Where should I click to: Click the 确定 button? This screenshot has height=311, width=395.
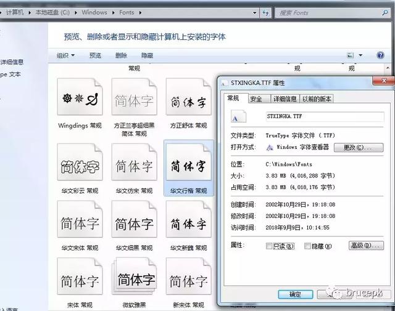[x=296, y=294]
